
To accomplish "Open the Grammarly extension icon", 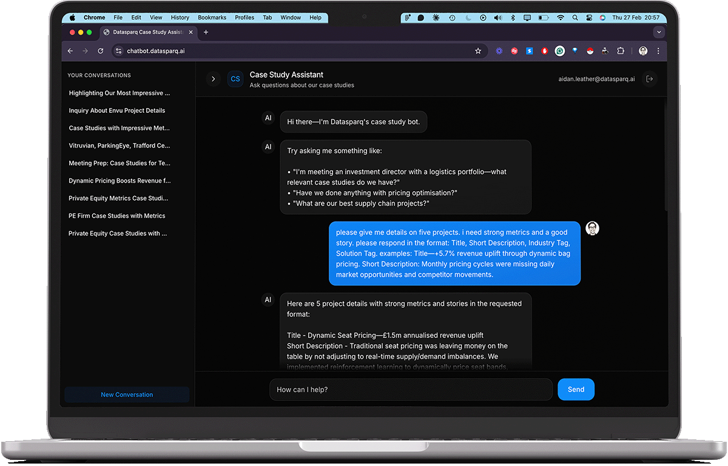I will point(560,51).
